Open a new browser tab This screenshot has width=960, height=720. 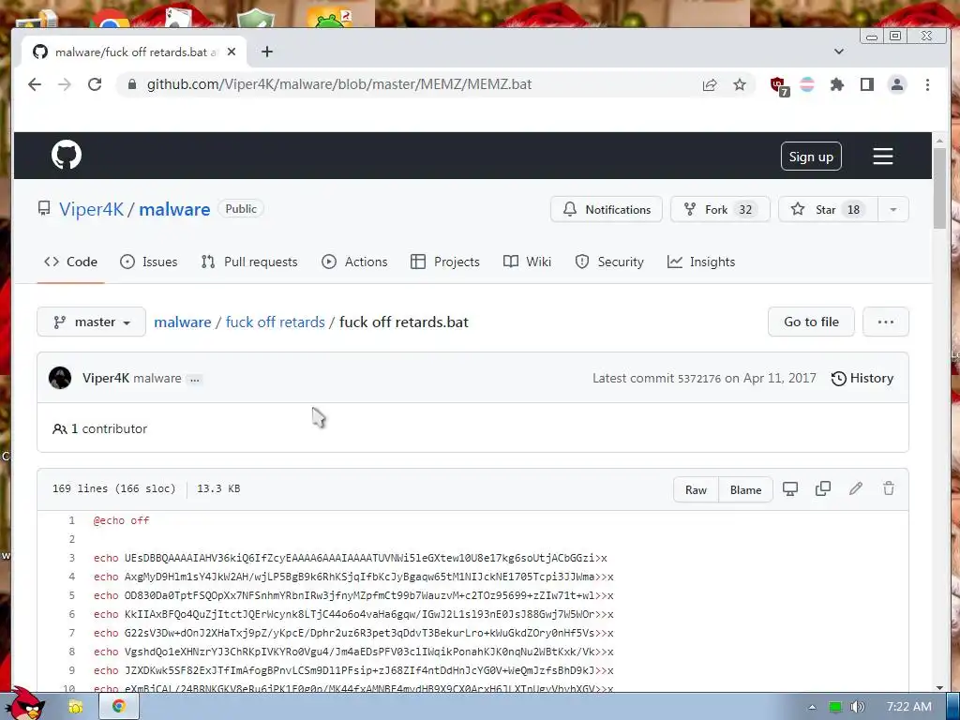pos(267,52)
